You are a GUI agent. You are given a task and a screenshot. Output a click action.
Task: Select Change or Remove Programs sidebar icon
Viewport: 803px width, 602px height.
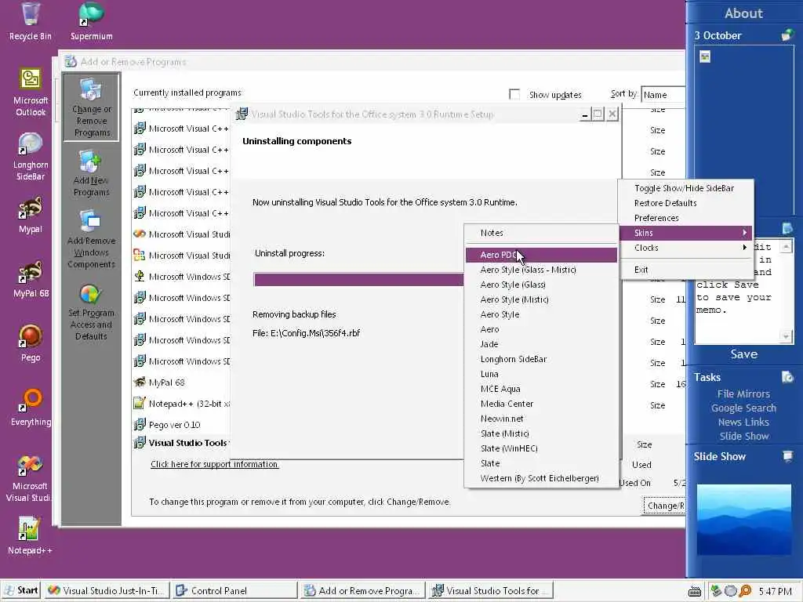coord(91,107)
